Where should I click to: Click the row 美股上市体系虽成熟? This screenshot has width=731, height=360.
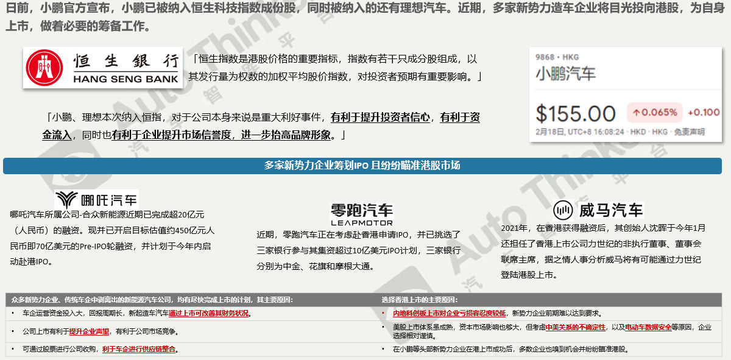(551, 331)
